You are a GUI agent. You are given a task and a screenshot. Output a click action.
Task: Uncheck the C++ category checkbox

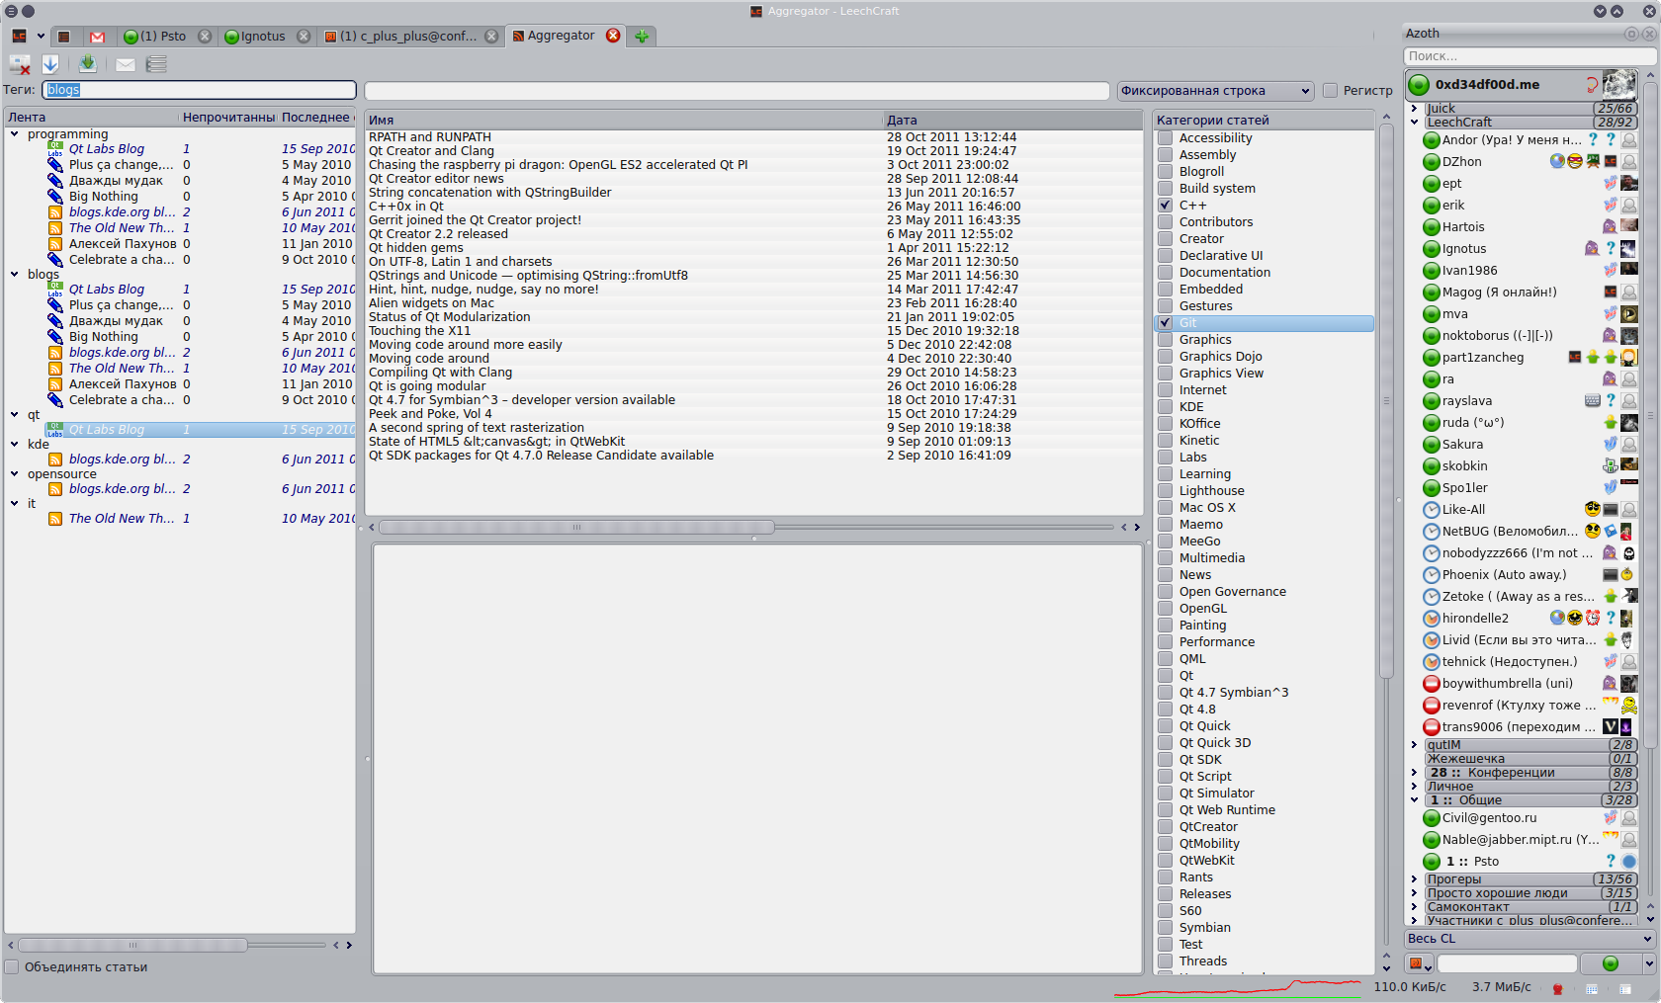[x=1166, y=206]
